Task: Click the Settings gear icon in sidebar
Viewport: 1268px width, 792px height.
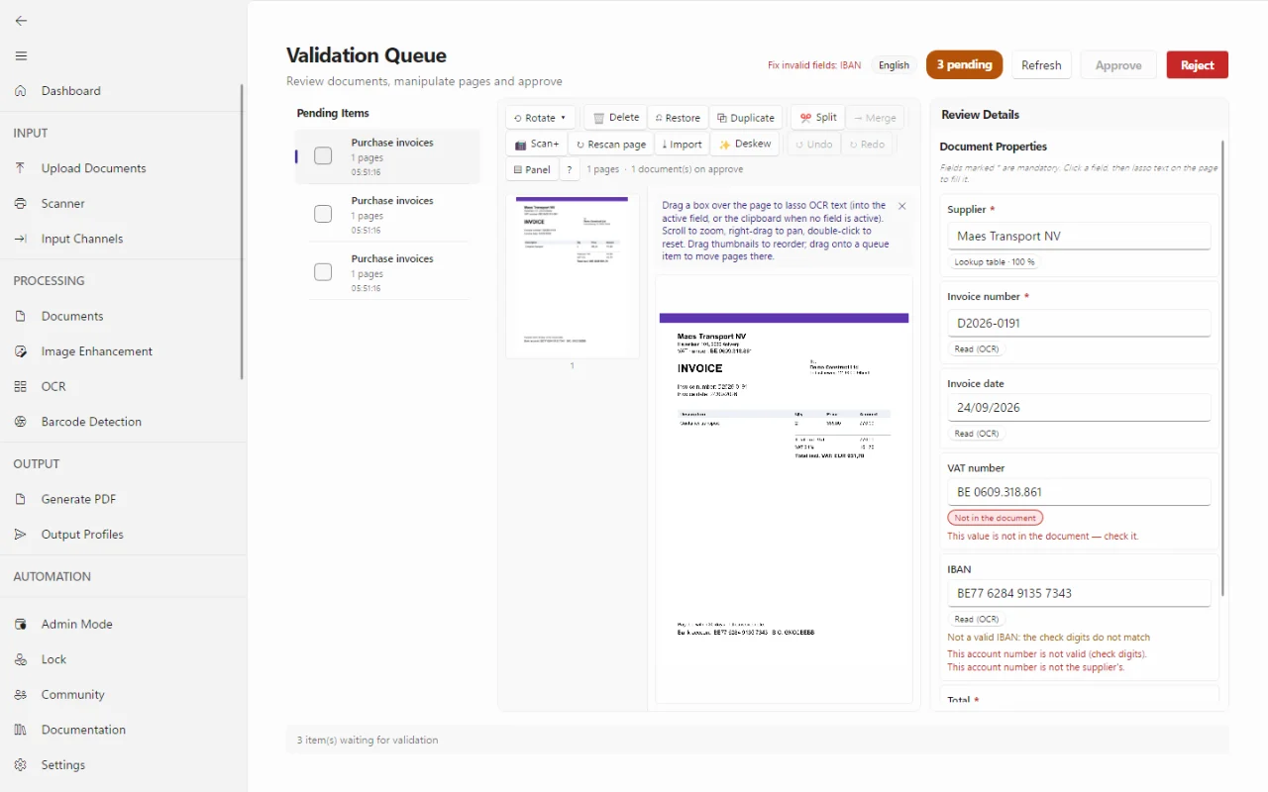Action: 21,765
